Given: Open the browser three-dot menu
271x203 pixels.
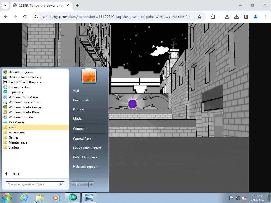Looking at the screenshot, I should (265, 17).
